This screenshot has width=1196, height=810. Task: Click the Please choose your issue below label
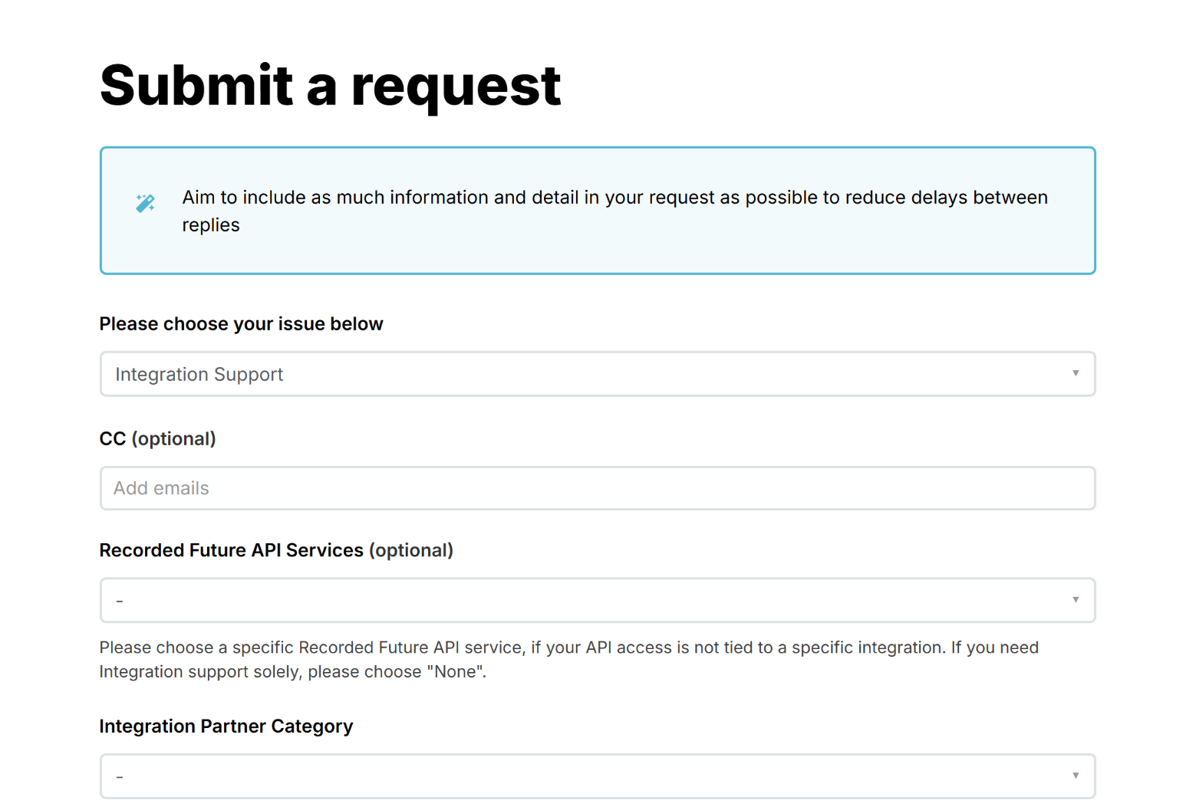point(241,323)
